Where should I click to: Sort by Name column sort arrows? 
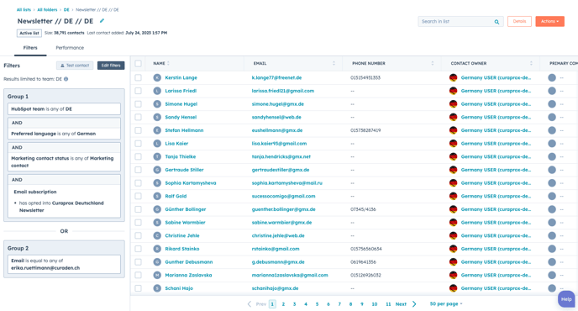click(x=168, y=63)
